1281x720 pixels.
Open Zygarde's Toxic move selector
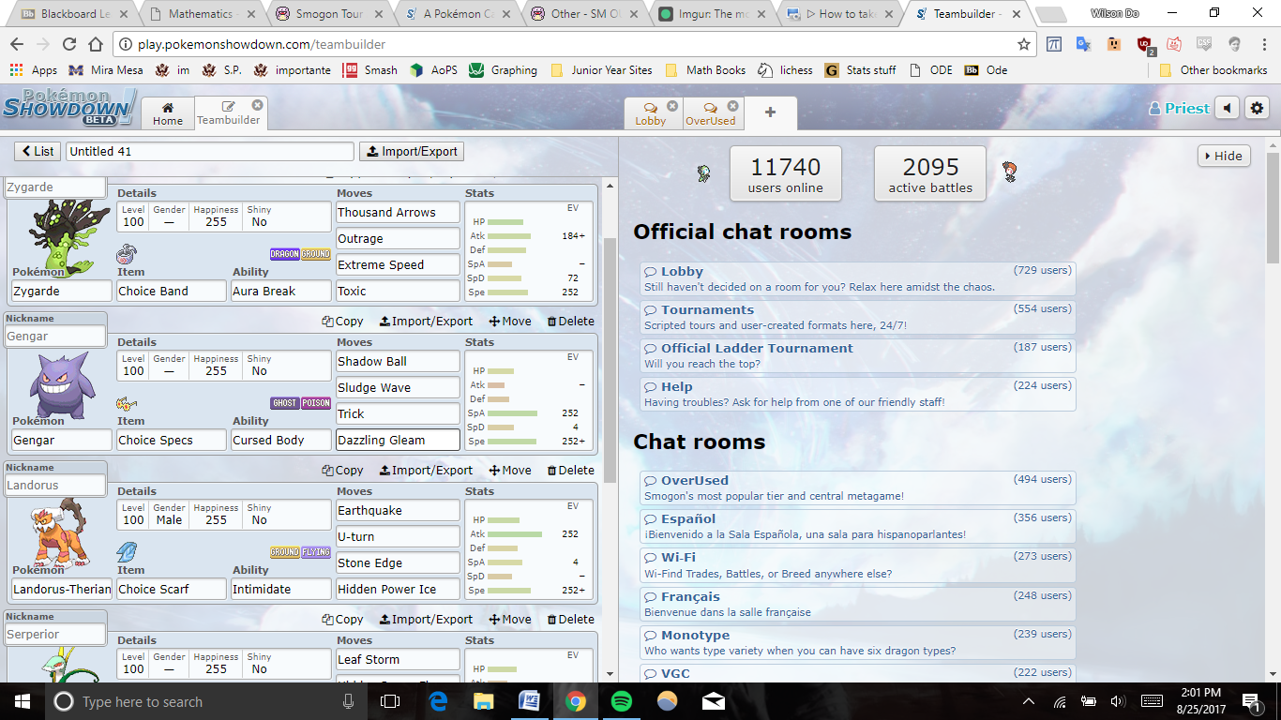pyautogui.click(x=398, y=292)
